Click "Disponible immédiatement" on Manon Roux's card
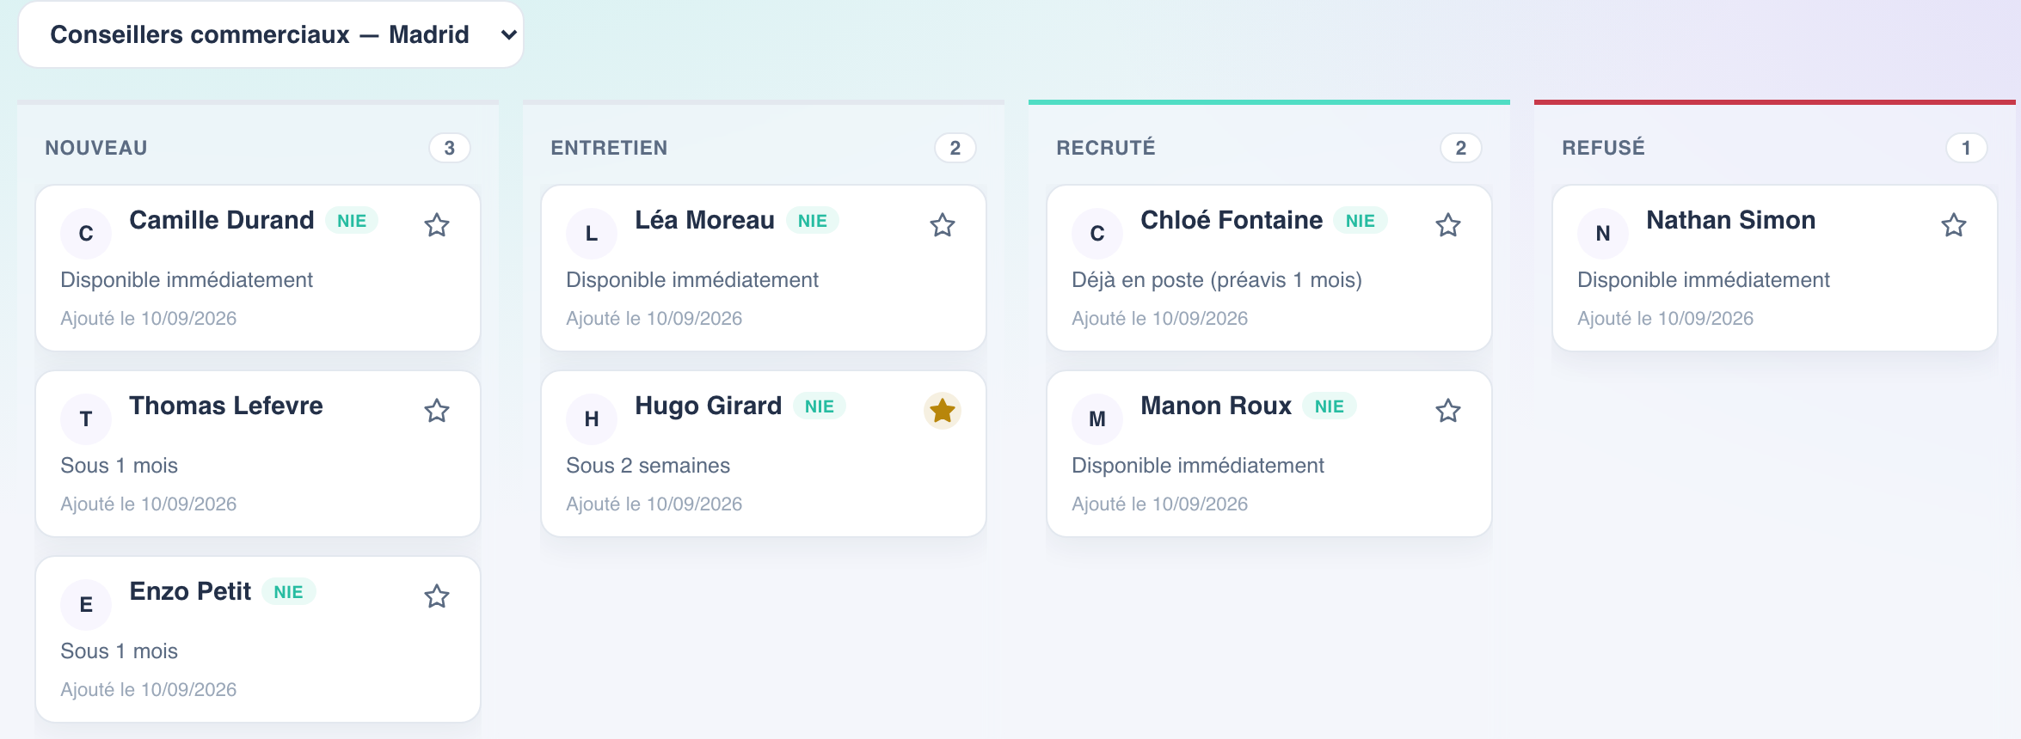The image size is (2021, 739). [x=1198, y=466]
